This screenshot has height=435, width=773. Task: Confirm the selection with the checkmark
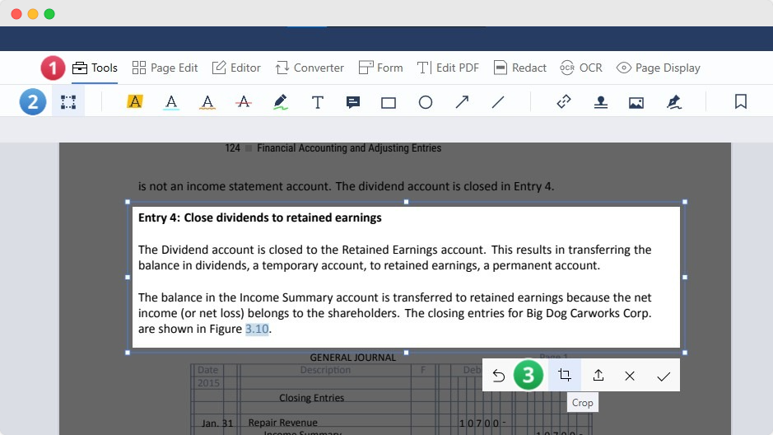[664, 377]
